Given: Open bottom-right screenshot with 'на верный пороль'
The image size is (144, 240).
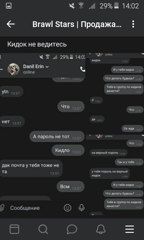Looking at the screenshot, I should click(x=115, y=175).
